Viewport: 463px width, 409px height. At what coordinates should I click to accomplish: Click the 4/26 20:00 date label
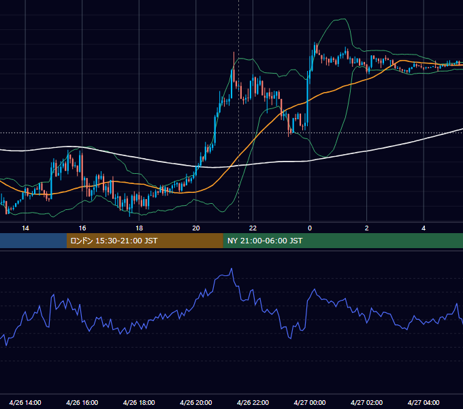pyautogui.click(x=196, y=402)
